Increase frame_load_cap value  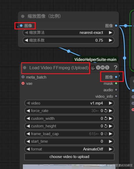(x=111, y=134)
